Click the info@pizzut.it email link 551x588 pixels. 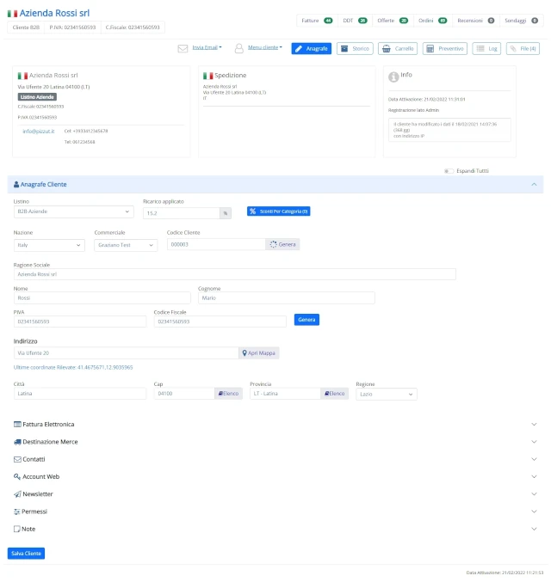tap(38, 132)
